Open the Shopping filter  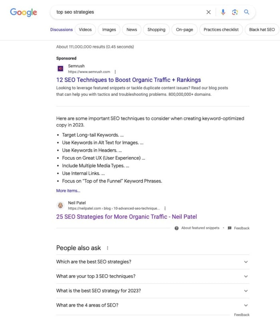(156, 30)
